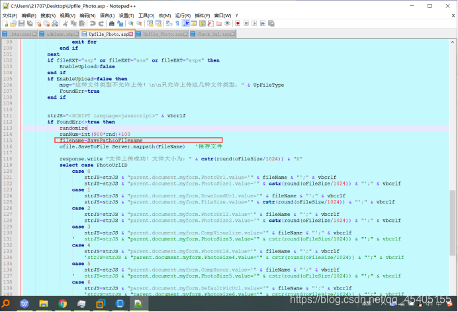This screenshot has height=312, width=458.
Task: Open the Function List toolbar icon
Action: click(x=210, y=24)
